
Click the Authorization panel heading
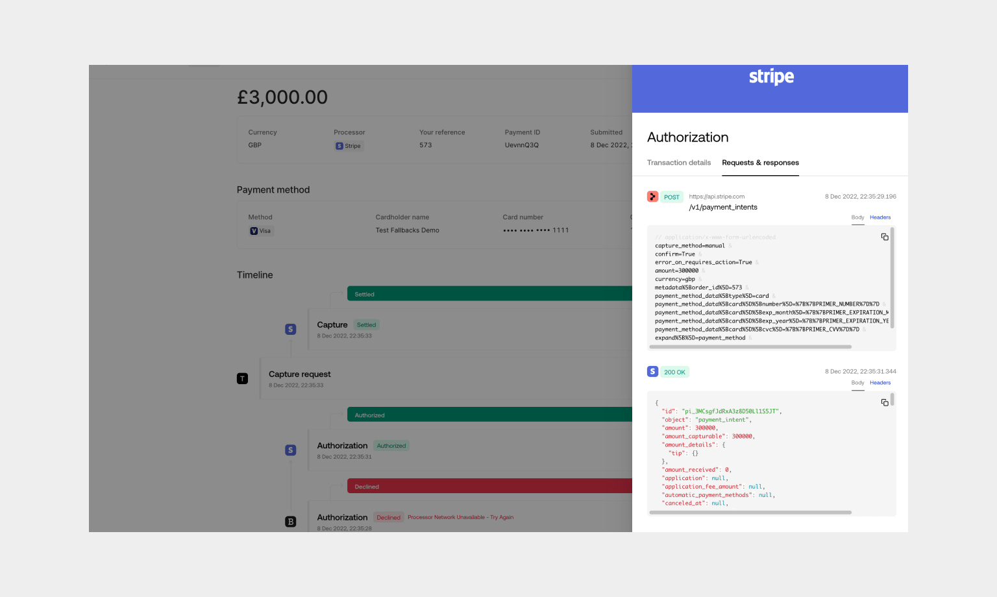[x=687, y=138]
